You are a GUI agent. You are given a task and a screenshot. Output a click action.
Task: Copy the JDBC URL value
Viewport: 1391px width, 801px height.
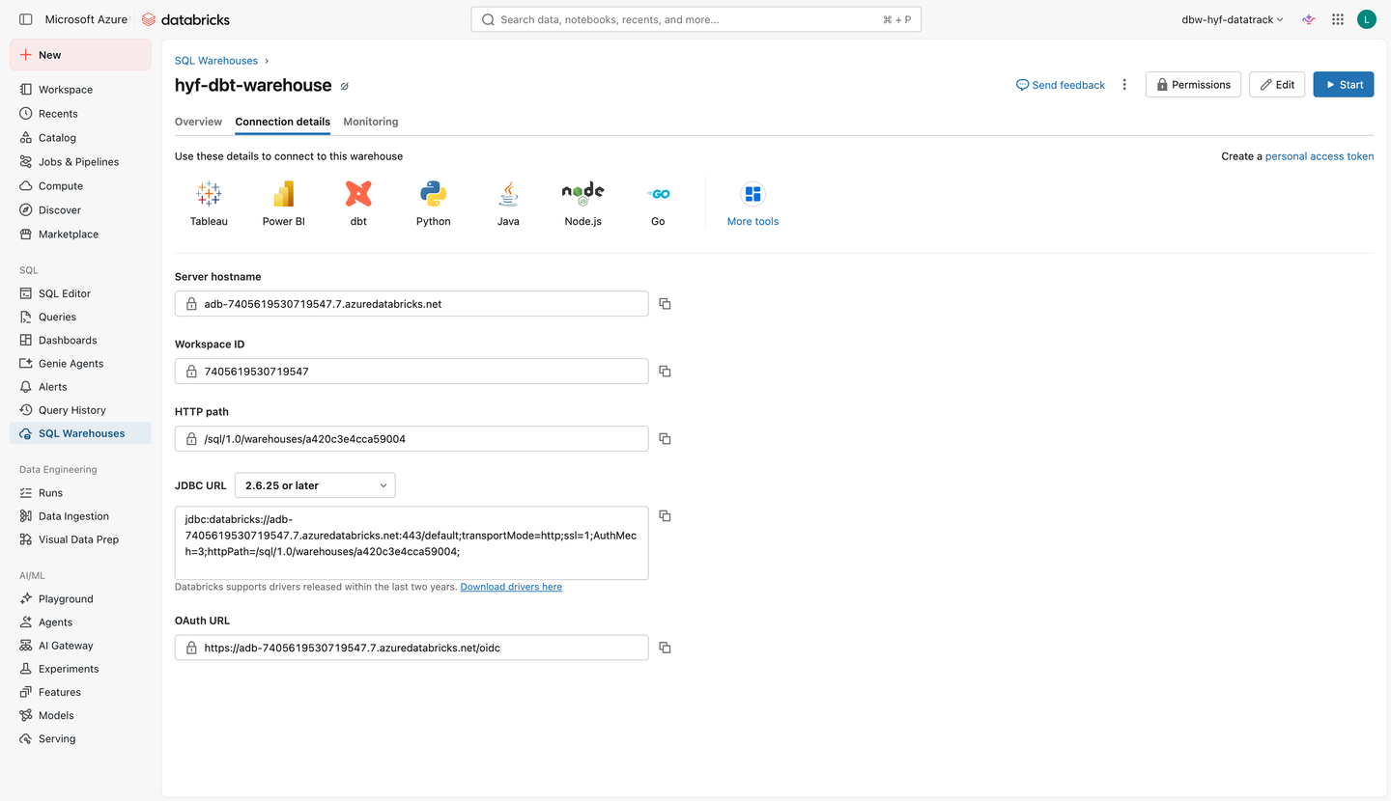click(665, 516)
